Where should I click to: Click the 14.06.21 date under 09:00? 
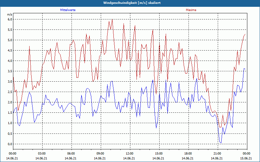click(x=100, y=158)
